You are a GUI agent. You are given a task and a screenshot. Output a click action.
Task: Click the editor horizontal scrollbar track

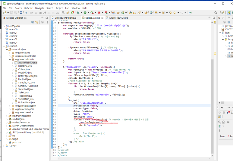click(x=134, y=158)
